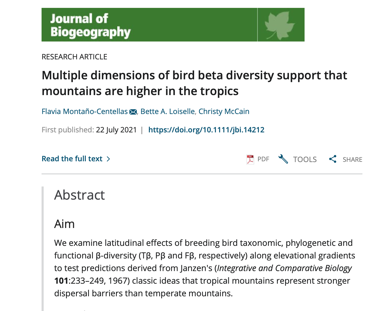This screenshot has height=311, width=374.
Task: Follow the doi.org/10.1111/jbi.14212 link
Action: tap(206, 130)
